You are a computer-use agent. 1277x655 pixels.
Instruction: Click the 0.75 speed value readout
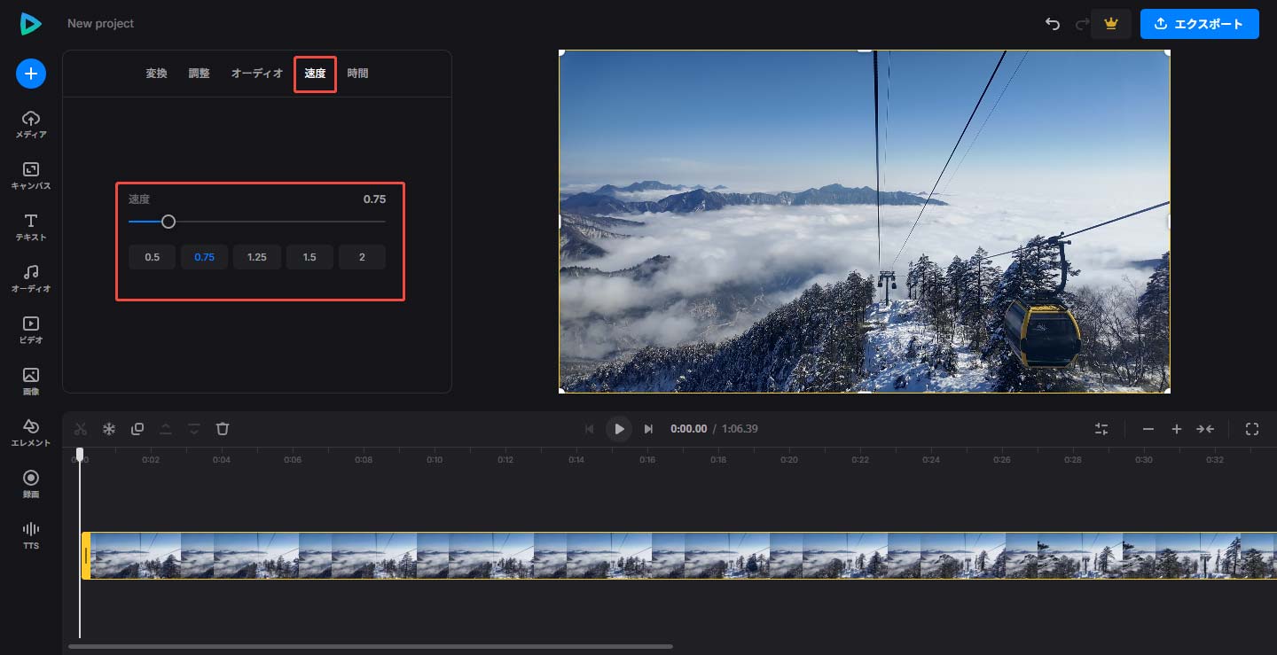(x=374, y=199)
